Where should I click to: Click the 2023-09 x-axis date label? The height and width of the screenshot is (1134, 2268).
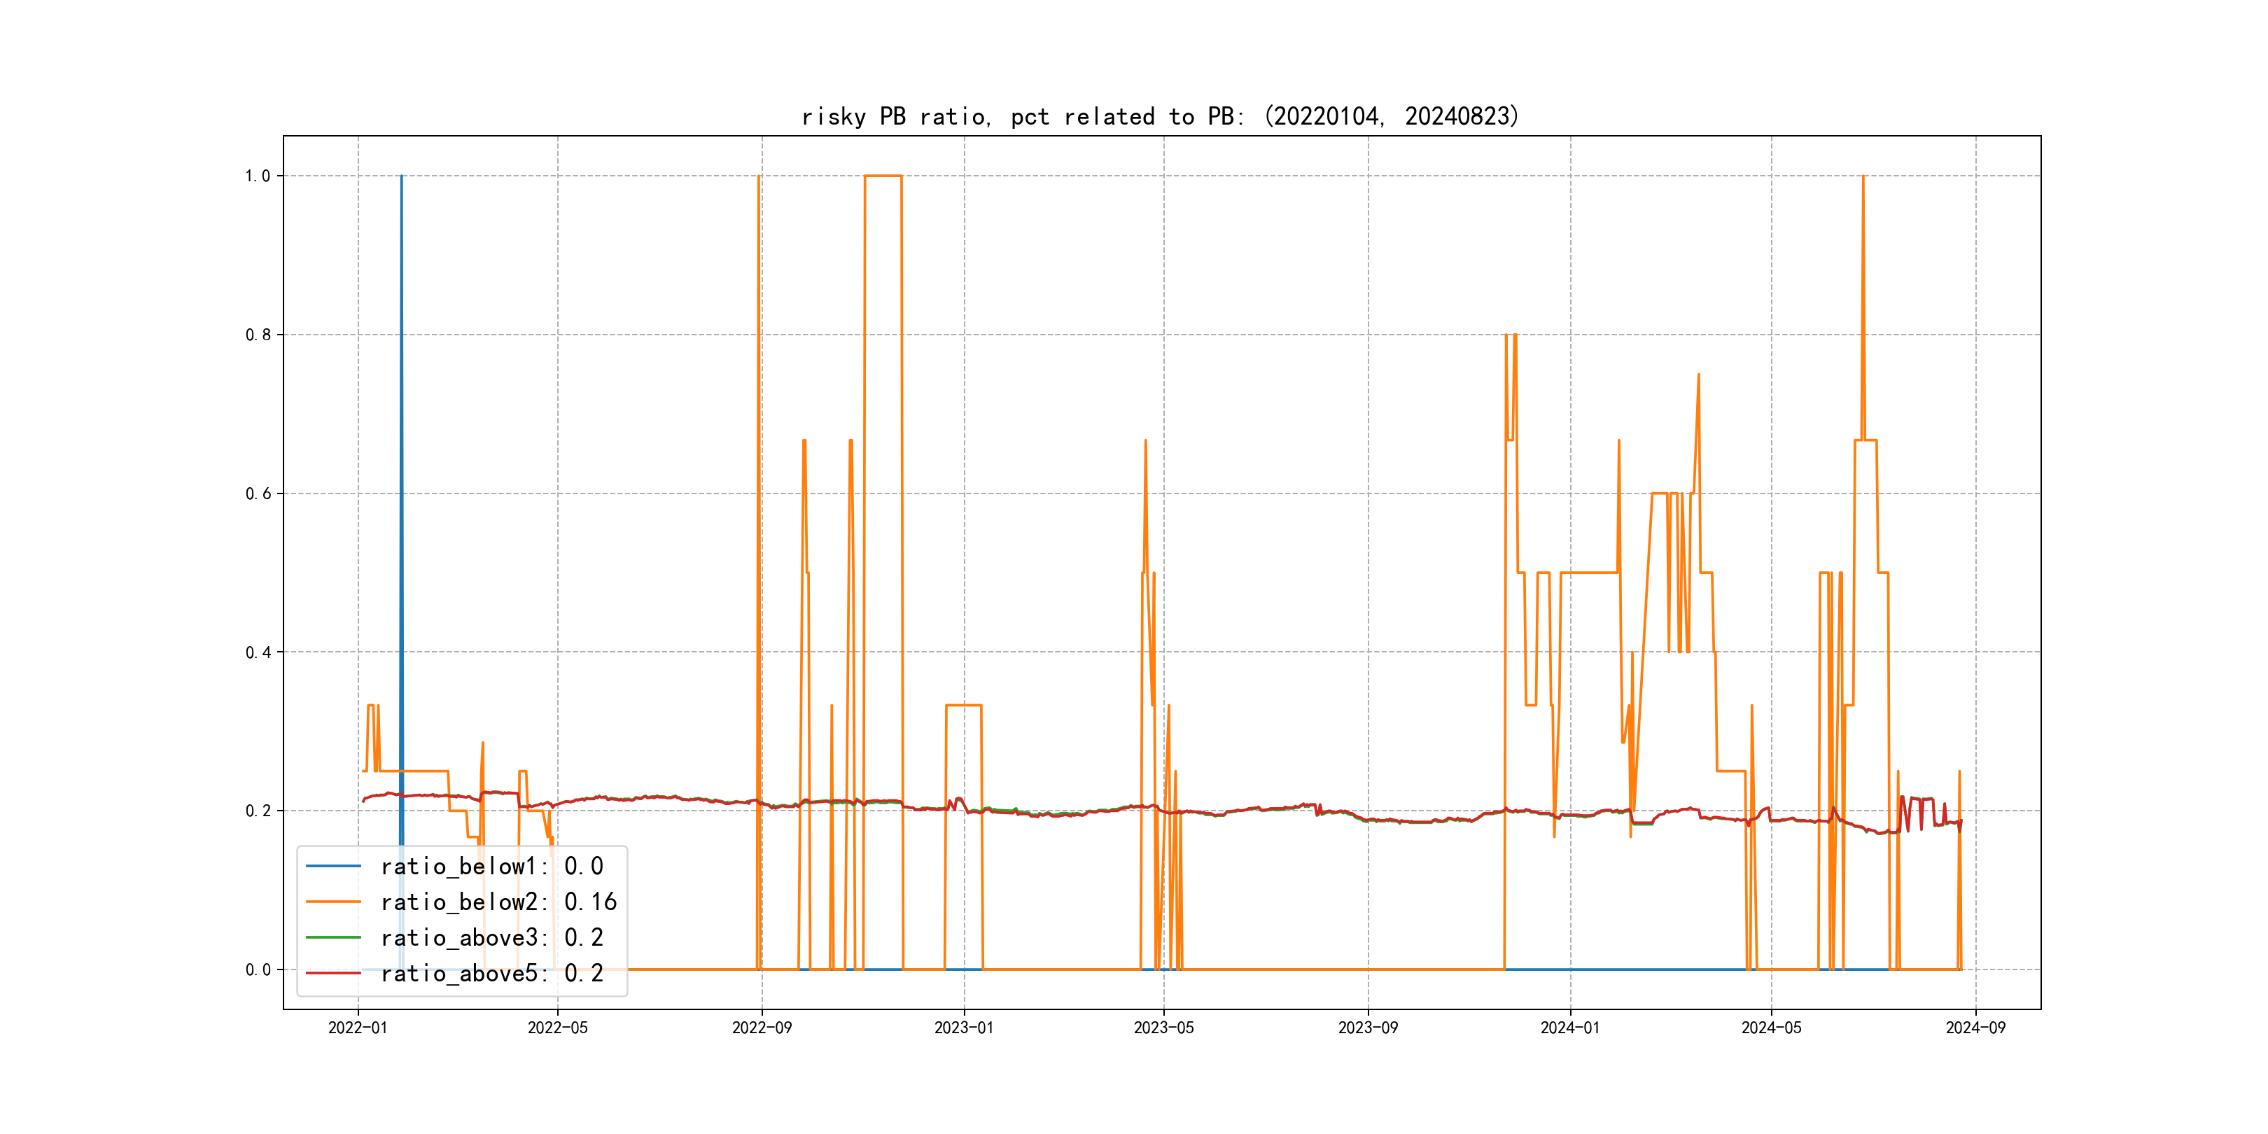coord(1367,1028)
